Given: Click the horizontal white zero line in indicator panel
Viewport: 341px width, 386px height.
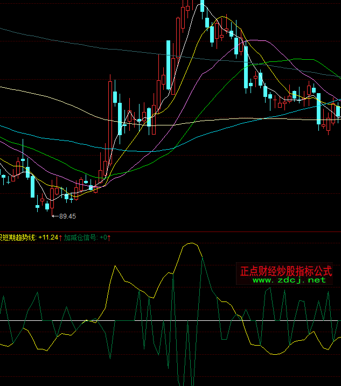Looking at the screenshot, I should pos(162,321).
